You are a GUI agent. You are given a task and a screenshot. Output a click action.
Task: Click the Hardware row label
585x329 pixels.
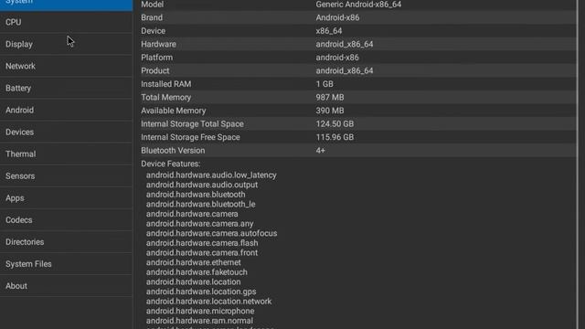coord(158,44)
